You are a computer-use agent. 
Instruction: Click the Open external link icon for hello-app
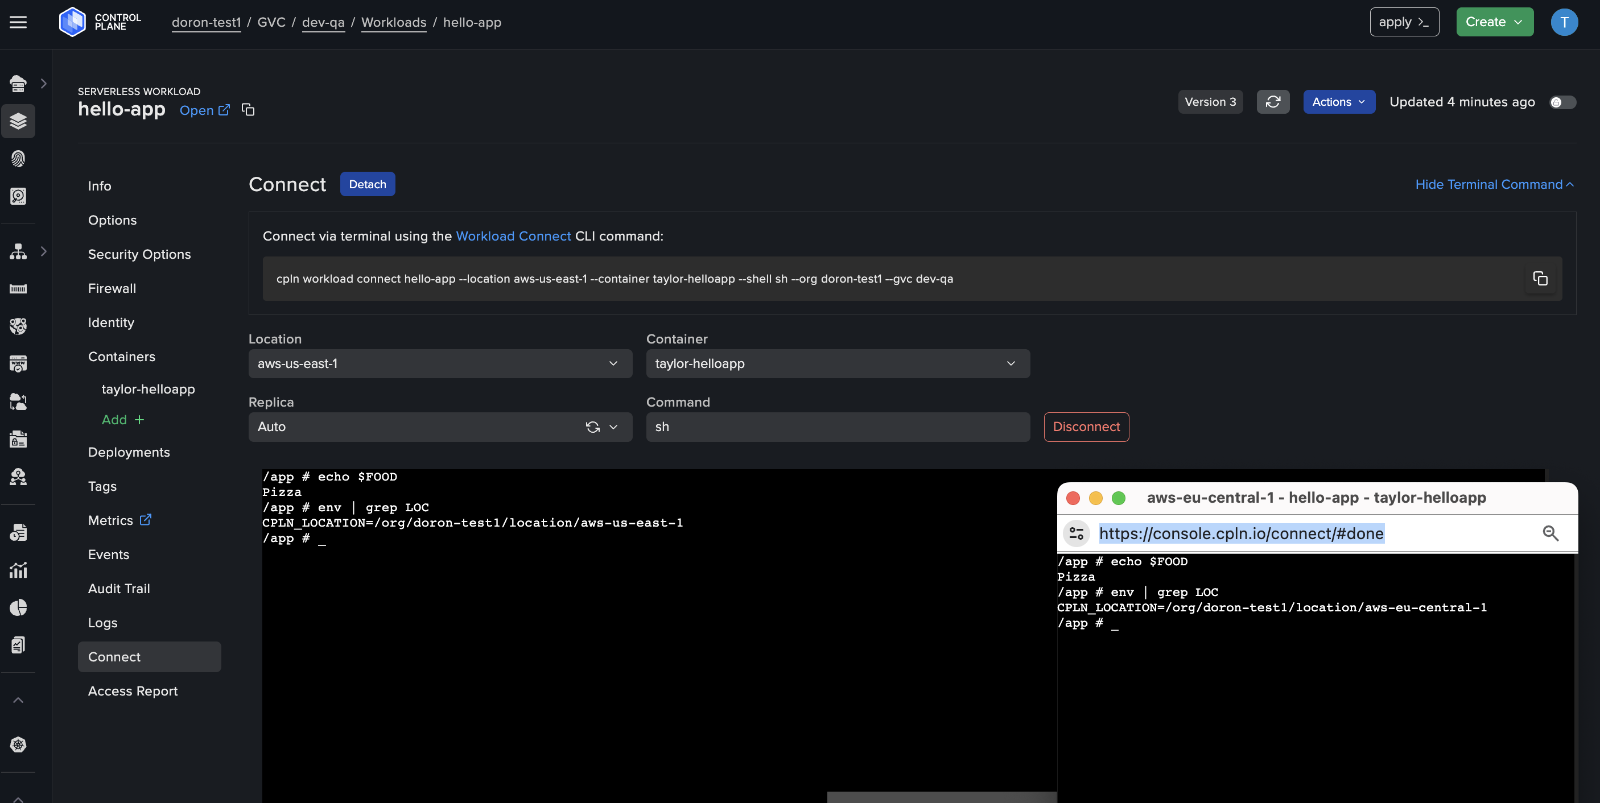coord(223,110)
